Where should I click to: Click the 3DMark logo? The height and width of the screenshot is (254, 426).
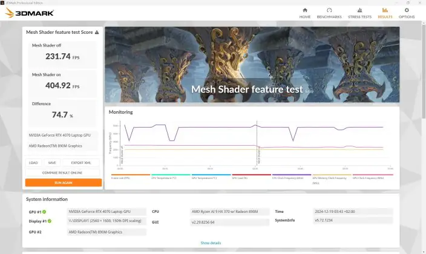click(29, 13)
